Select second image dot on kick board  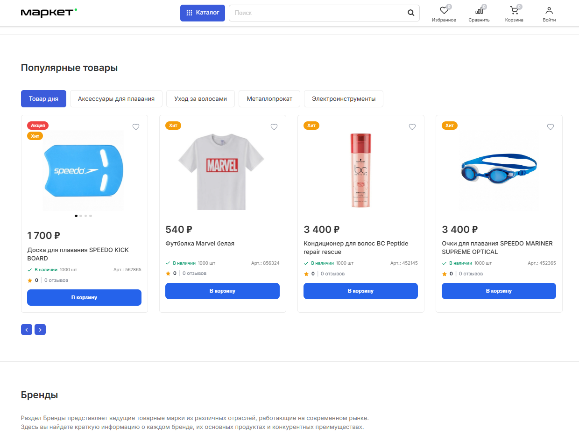pos(81,216)
